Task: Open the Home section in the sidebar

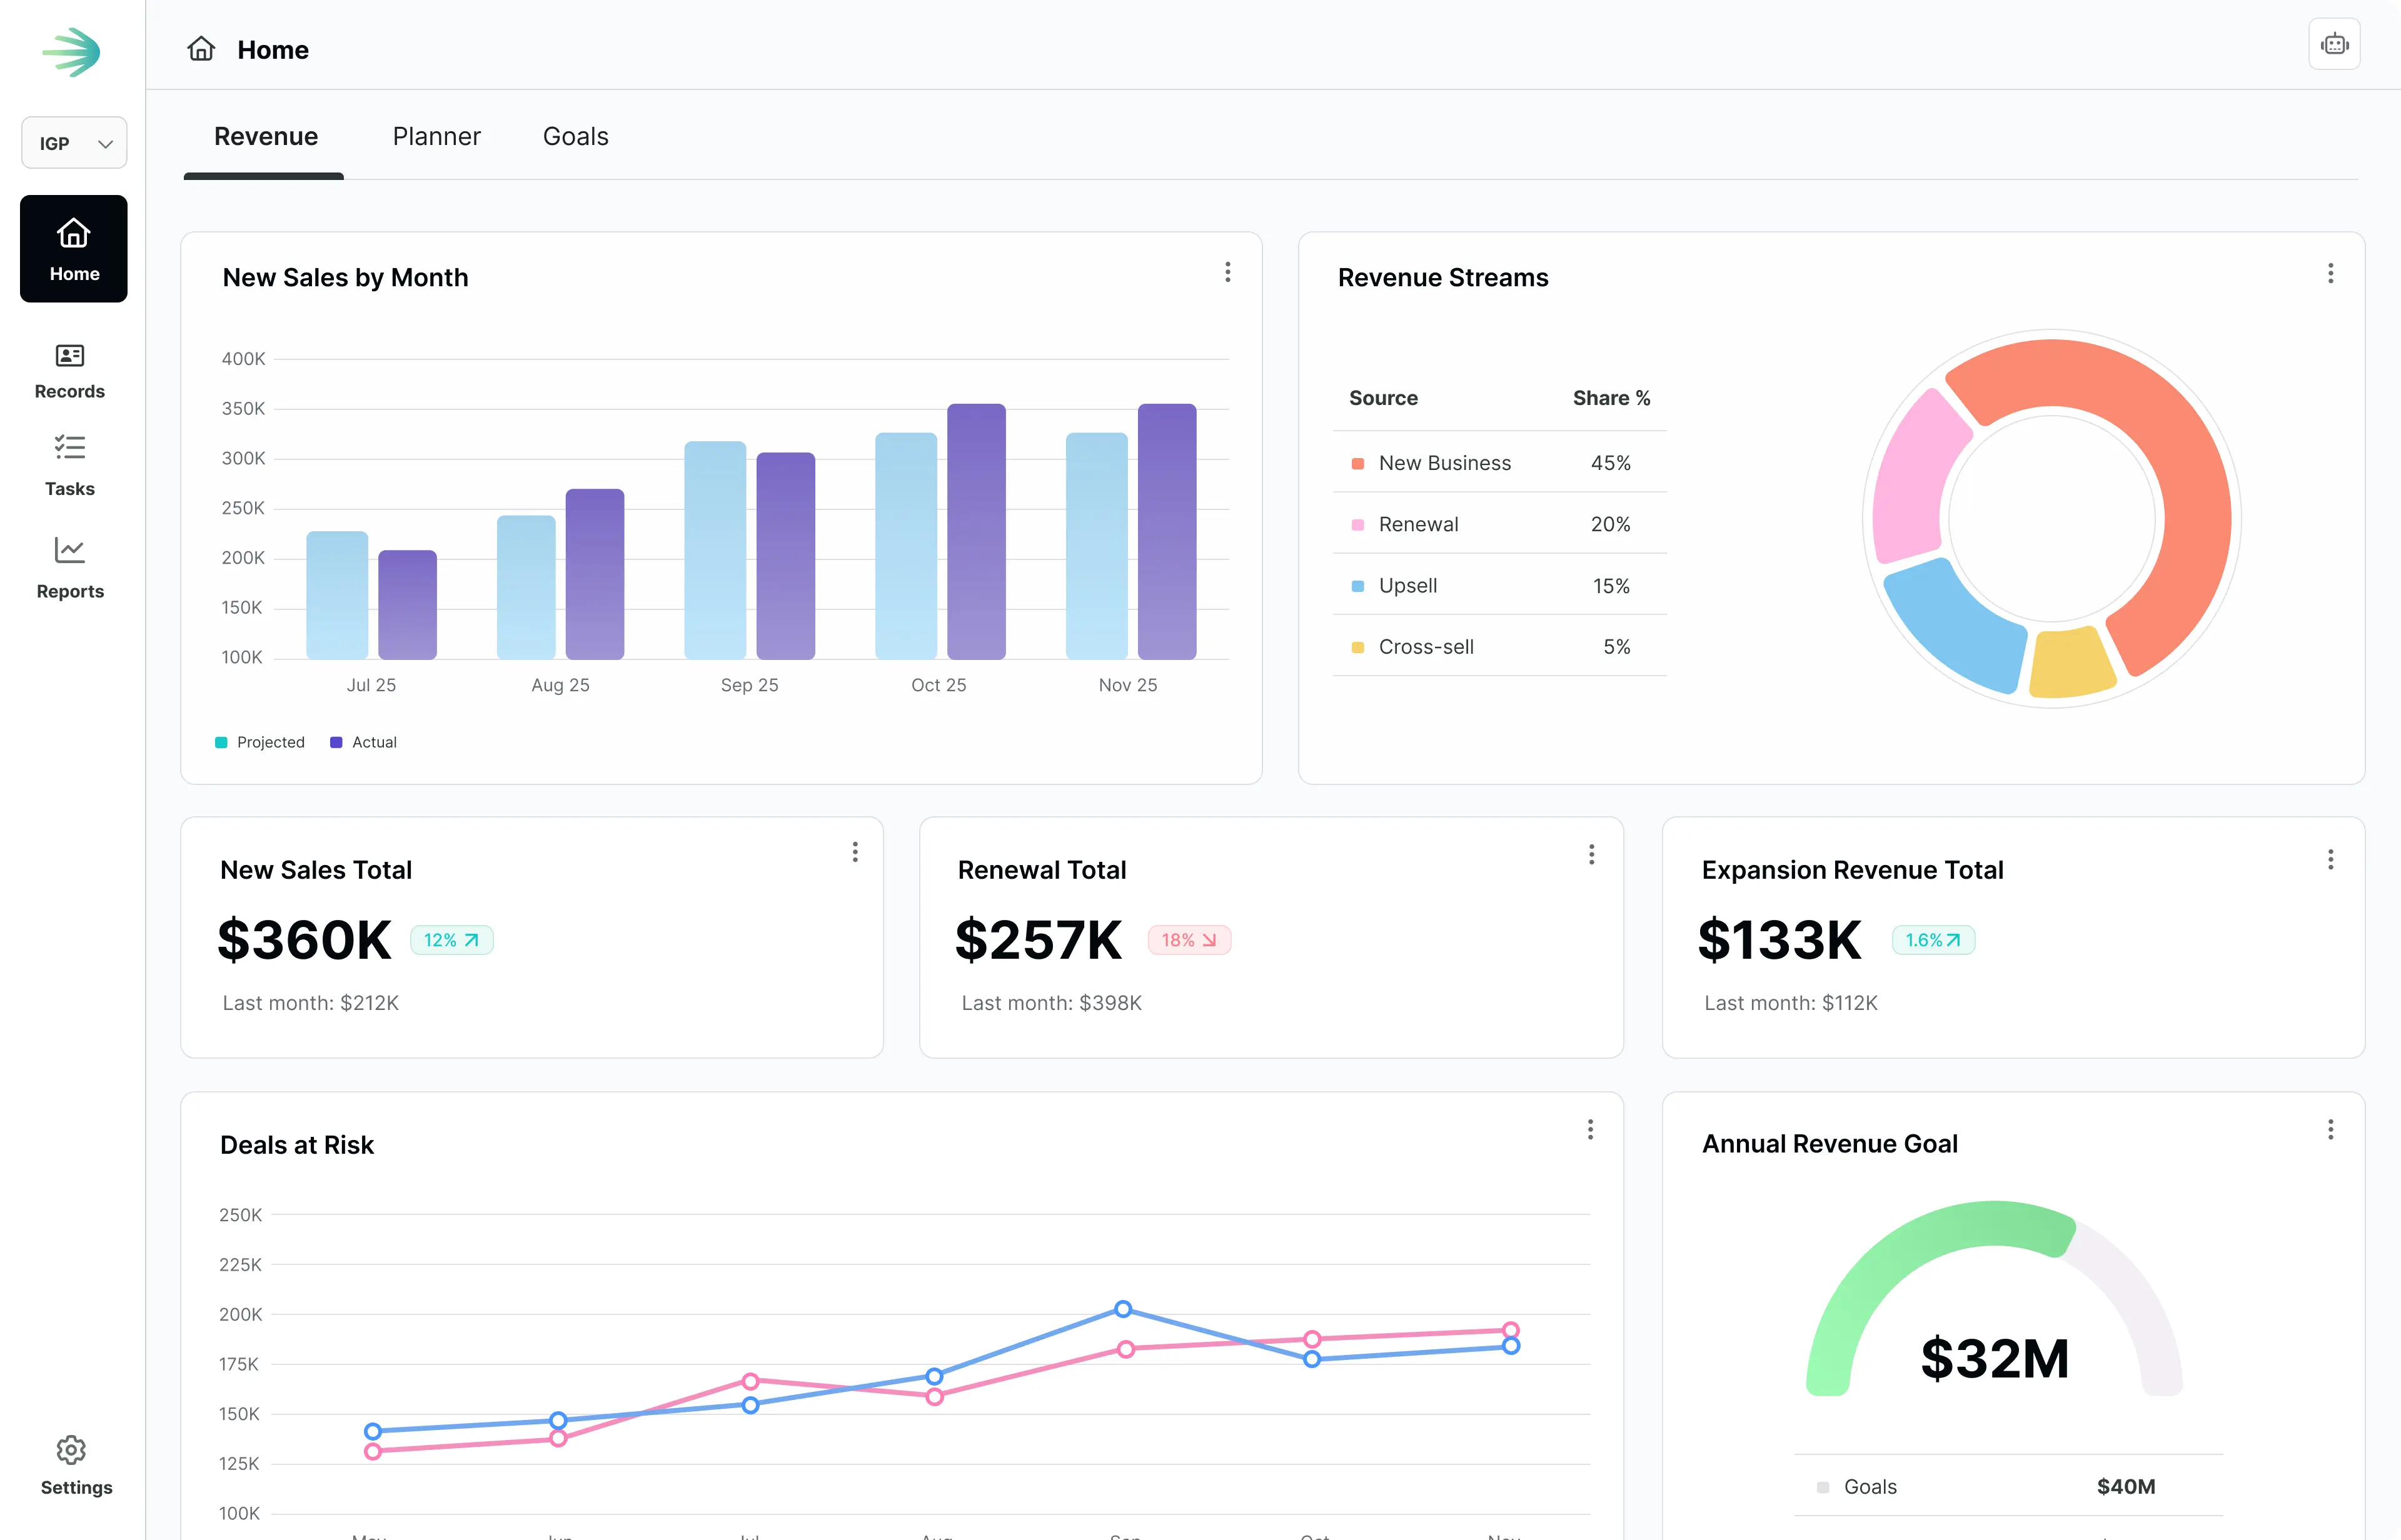Action: coord(73,248)
